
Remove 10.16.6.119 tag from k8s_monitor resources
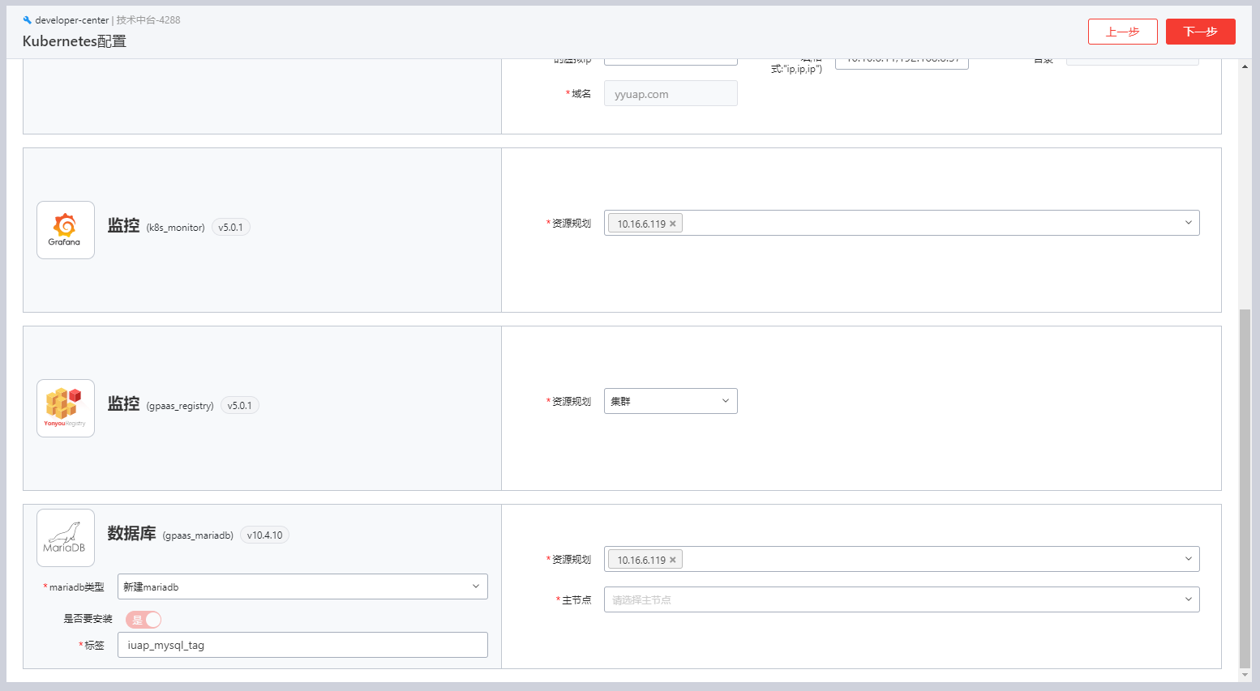(672, 224)
